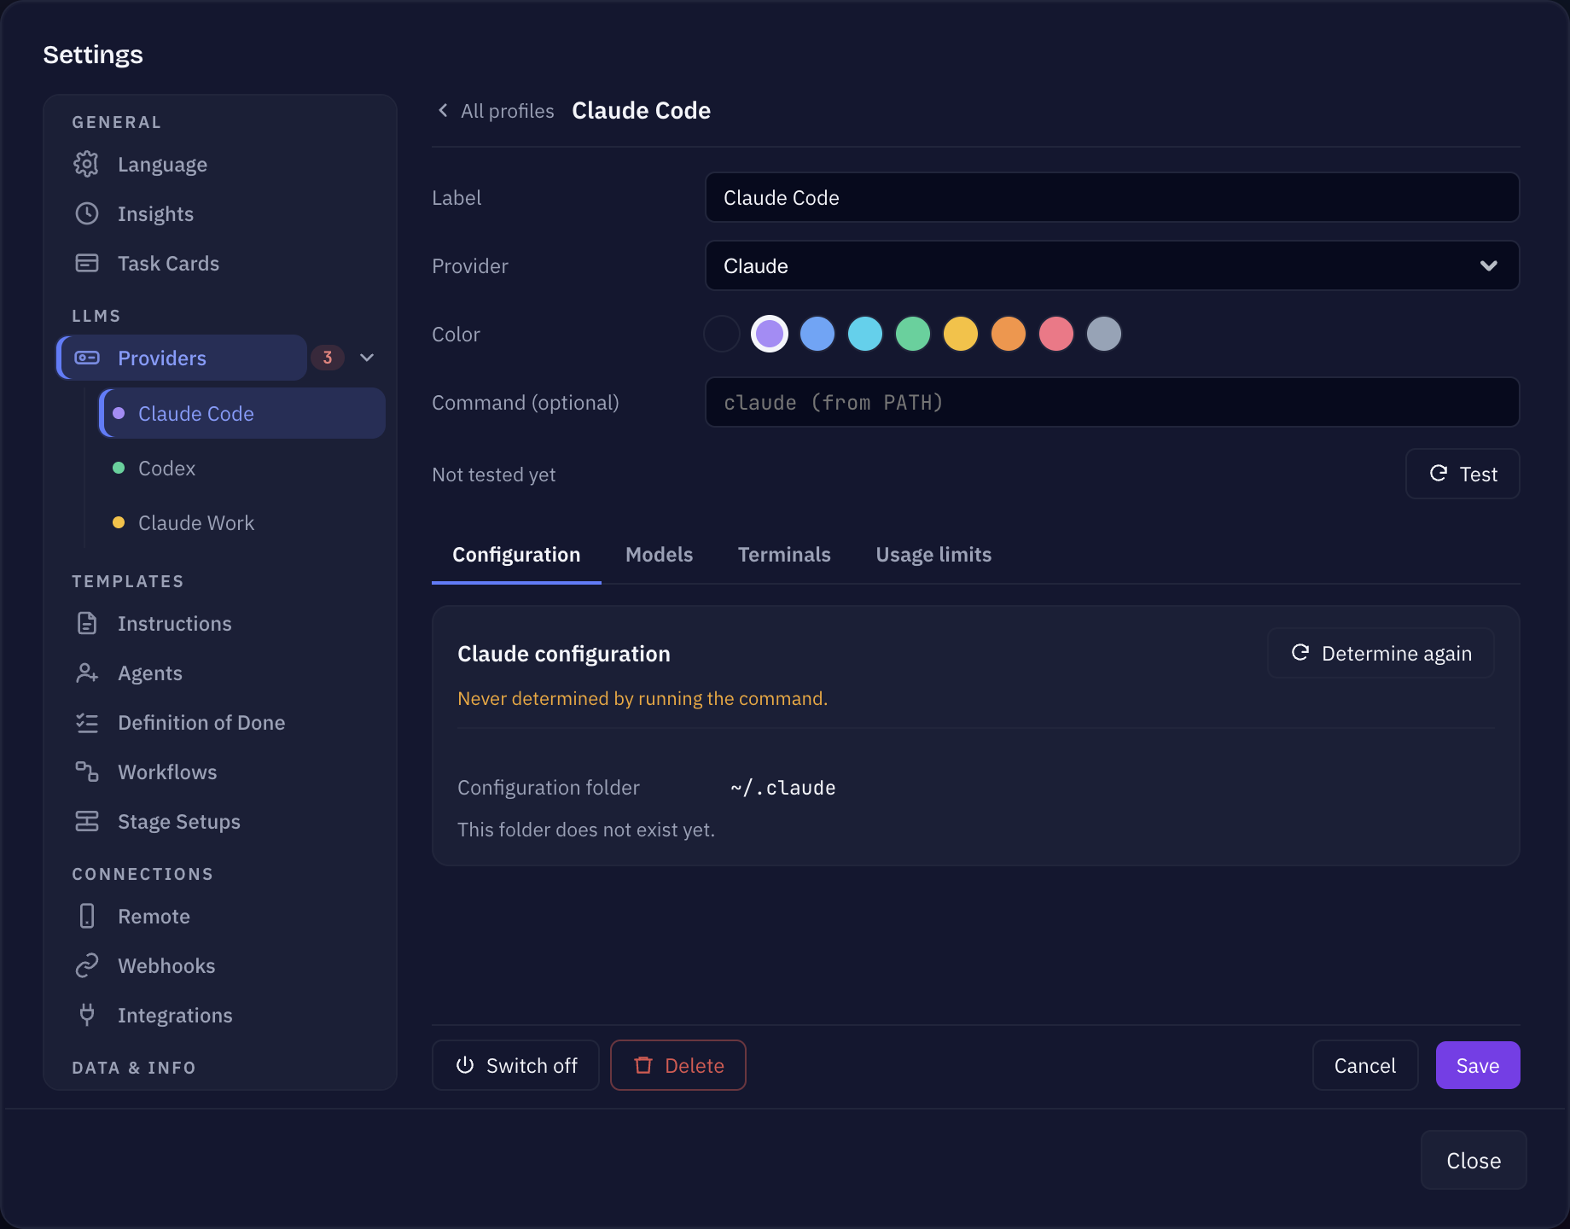Image resolution: width=1570 pixels, height=1229 pixels.
Task: Open Definition of Done checklist icon
Action: [x=86, y=723]
